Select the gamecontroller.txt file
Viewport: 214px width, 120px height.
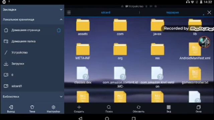[195, 75]
